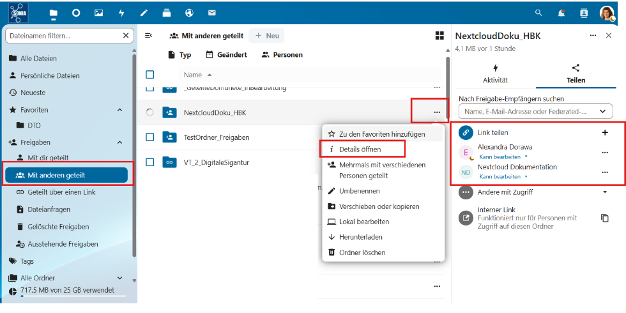Click the share recipient search field
This screenshot has height=313, width=626.
click(x=529, y=111)
